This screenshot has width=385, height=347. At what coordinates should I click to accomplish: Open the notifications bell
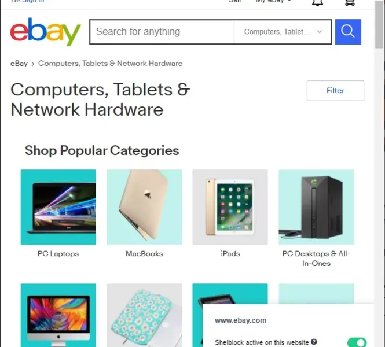(x=317, y=2)
